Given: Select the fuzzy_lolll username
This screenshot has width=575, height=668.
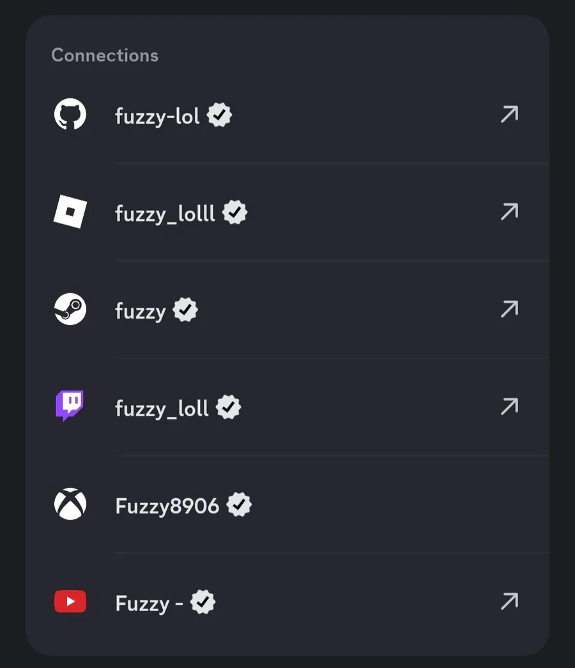Looking at the screenshot, I should (165, 213).
